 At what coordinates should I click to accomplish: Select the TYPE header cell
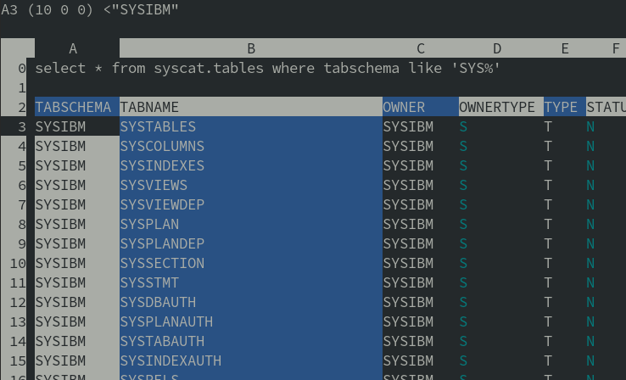coord(561,107)
